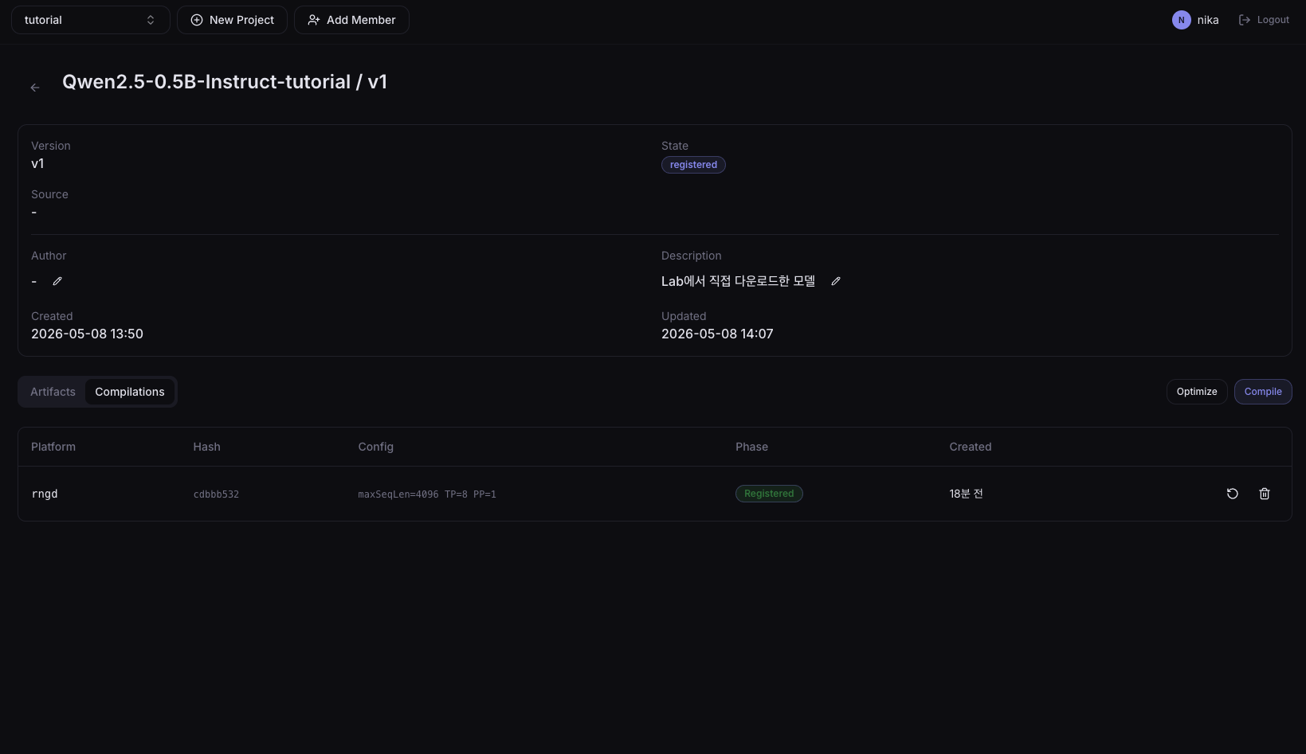The width and height of the screenshot is (1306, 754).
Task: Click the config maxSeqLen=4096 TP=8 PP=1
Action: [427, 494]
